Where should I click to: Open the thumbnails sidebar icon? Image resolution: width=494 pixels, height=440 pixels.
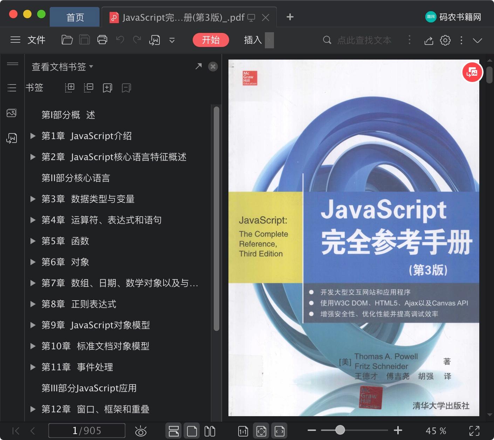tap(12, 113)
